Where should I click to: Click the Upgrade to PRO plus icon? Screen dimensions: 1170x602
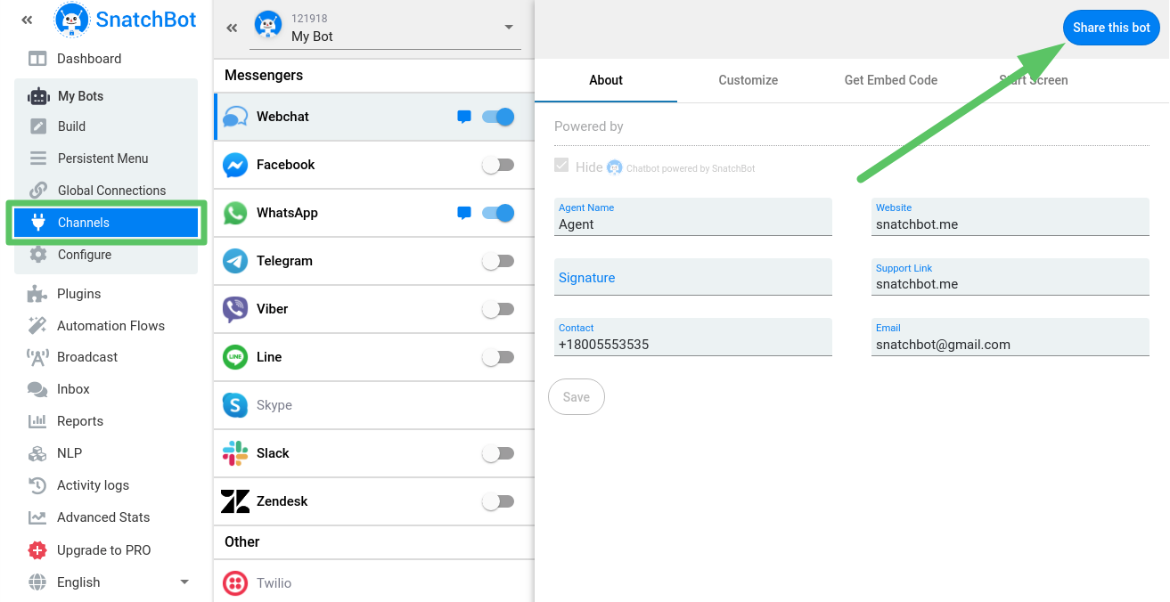37,550
